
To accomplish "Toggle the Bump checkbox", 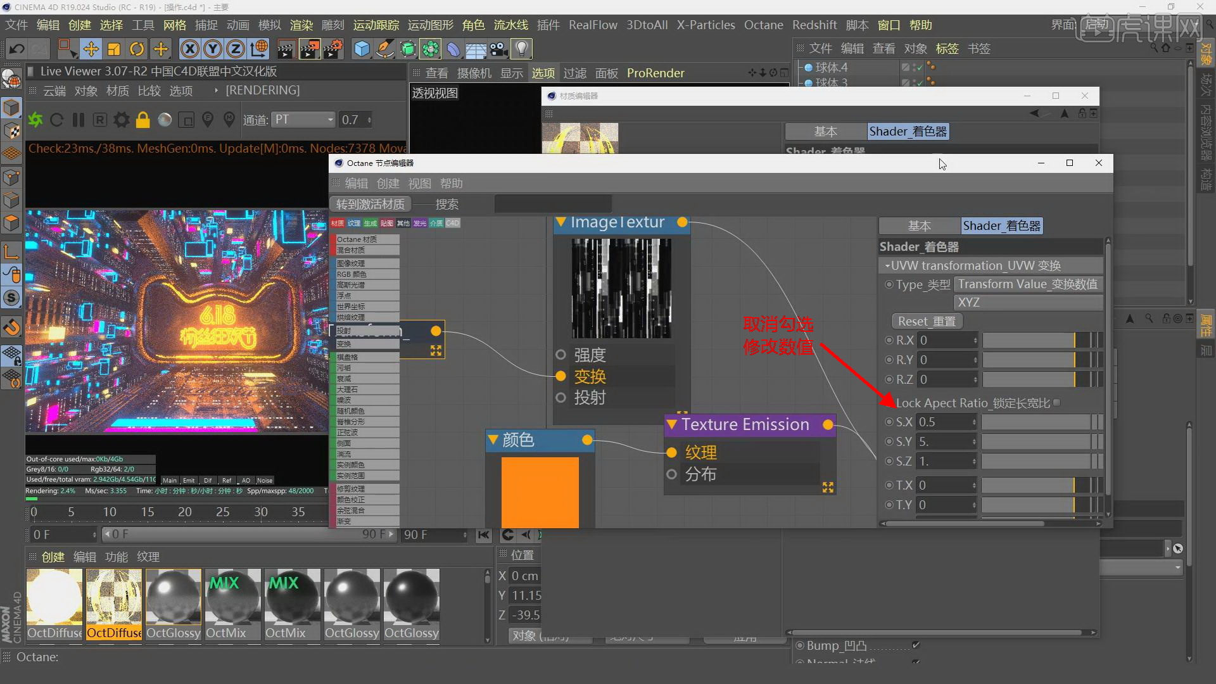I will (x=916, y=645).
